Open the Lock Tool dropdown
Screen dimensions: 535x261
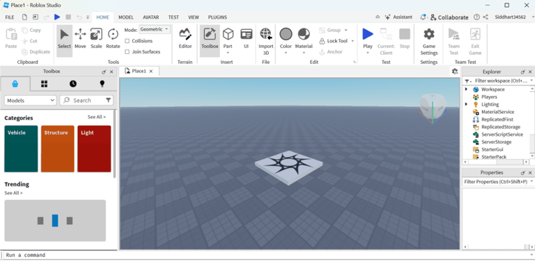pos(352,41)
